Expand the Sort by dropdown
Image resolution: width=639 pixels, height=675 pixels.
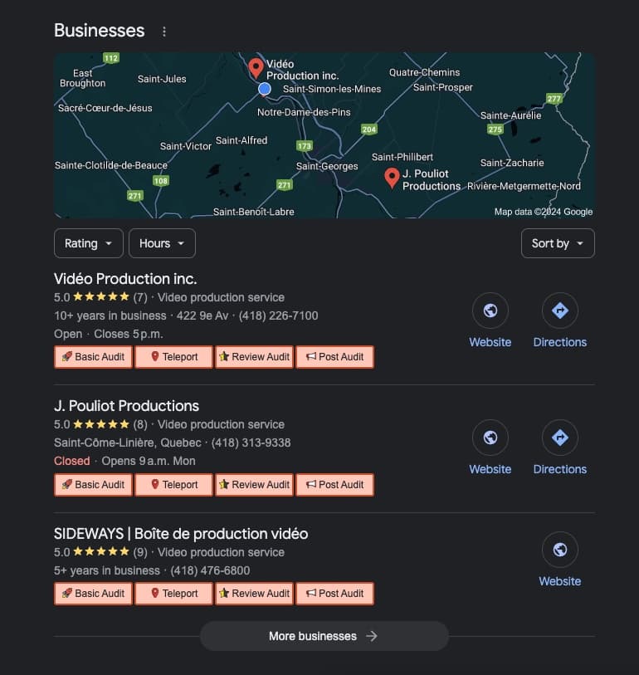[x=558, y=243]
